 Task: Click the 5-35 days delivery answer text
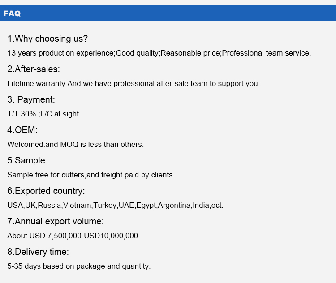point(79,266)
